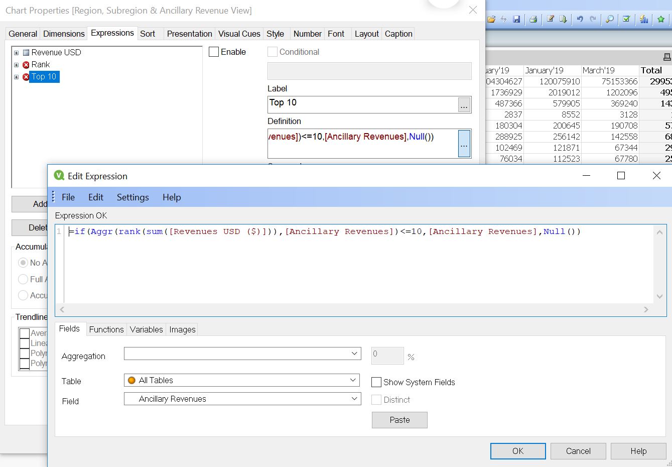Screen dimensions: 672x467
Task: Check the Show System Fields checkbox
Action: [x=376, y=382]
